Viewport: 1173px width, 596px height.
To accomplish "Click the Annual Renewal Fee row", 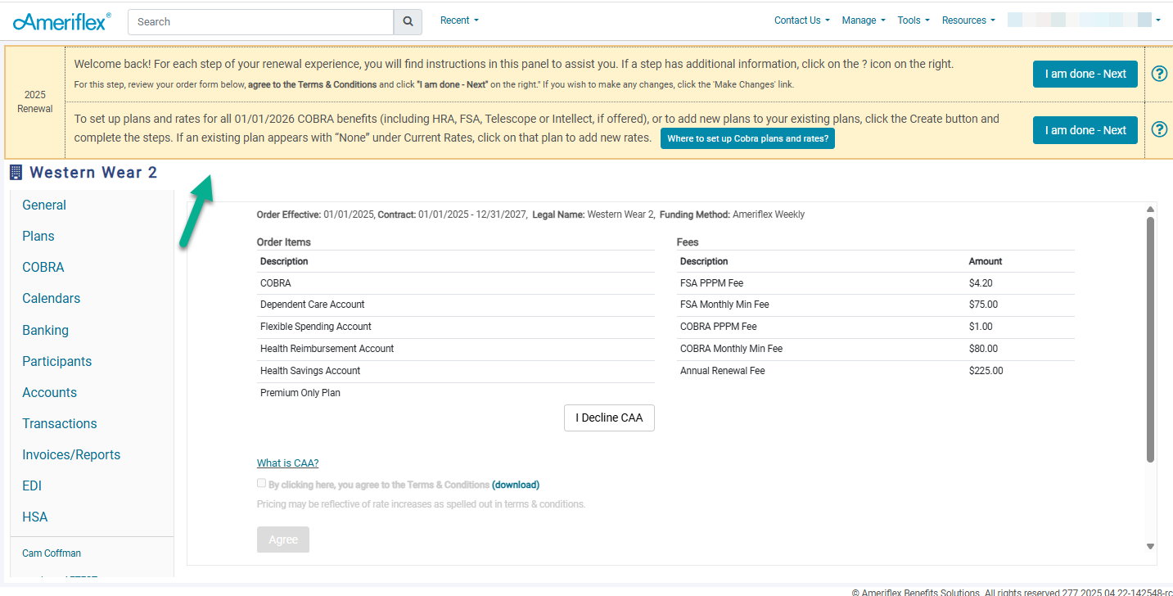I will pos(875,371).
